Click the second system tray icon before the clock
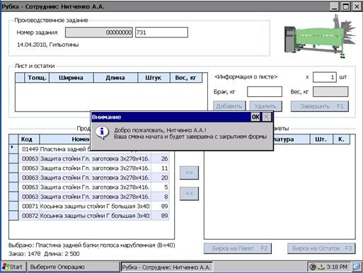 pyautogui.click(x=321, y=267)
